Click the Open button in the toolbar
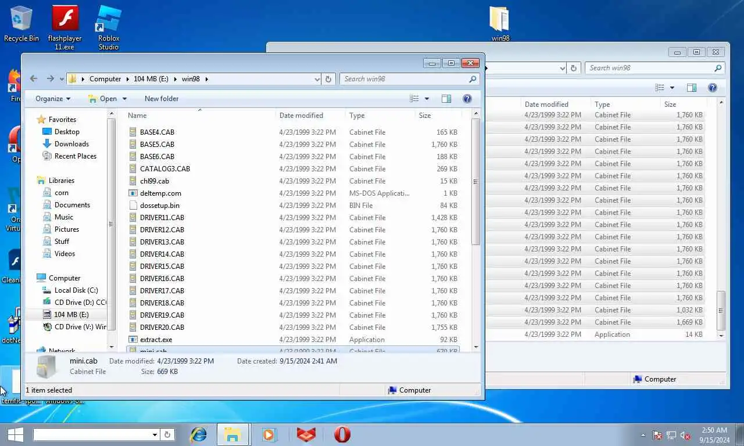Screen dimensions: 744x446 [103, 99]
